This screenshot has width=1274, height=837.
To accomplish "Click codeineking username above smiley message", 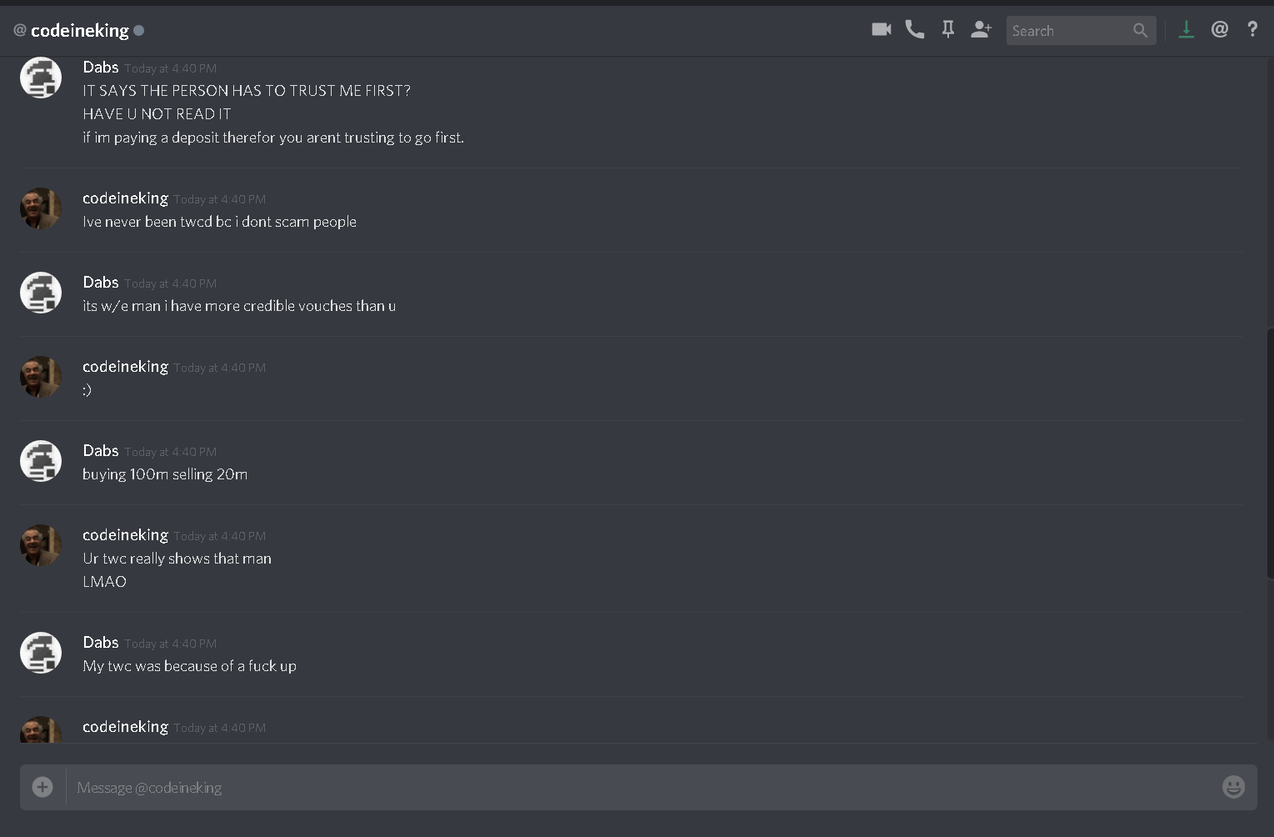I will click(x=125, y=367).
